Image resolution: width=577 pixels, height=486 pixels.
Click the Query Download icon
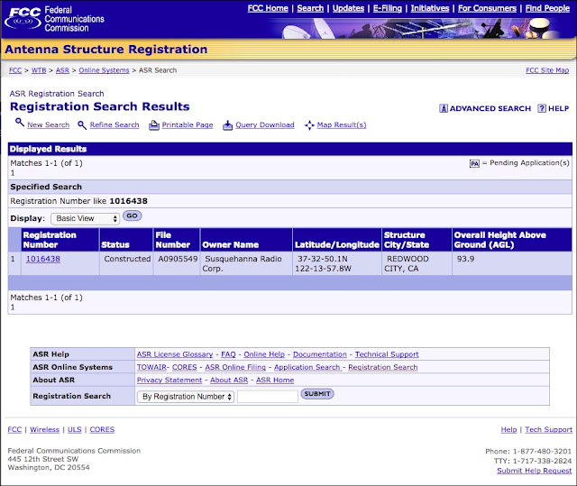(x=227, y=125)
